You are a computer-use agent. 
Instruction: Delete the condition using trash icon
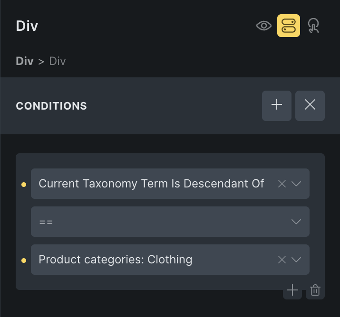(x=315, y=290)
